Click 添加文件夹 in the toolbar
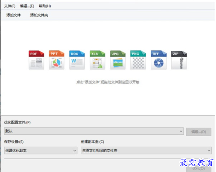The image size is (216, 172). (39, 15)
